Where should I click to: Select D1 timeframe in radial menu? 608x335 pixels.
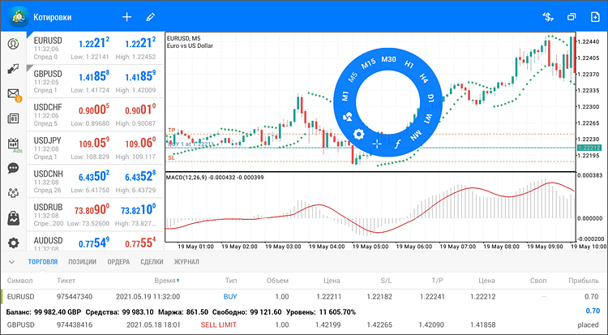[x=430, y=97]
